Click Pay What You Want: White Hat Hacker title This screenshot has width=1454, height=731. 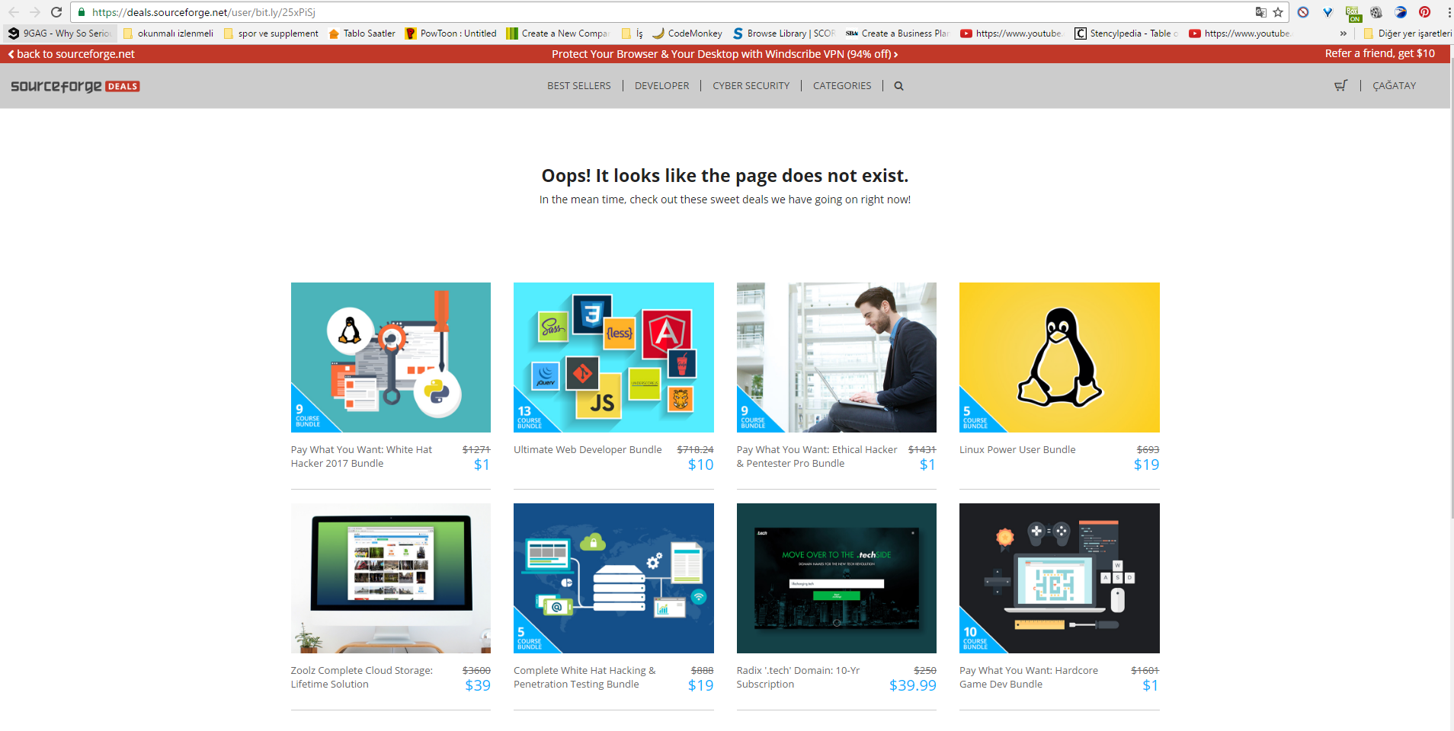(x=361, y=456)
